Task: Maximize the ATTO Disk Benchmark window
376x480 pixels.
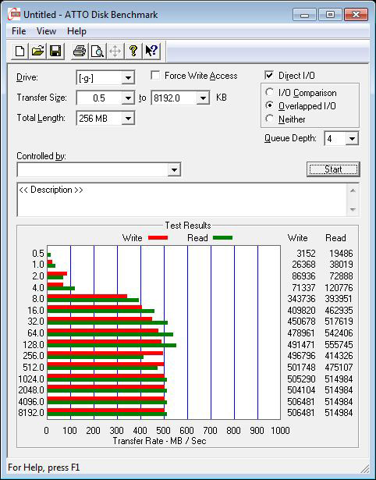Action: (x=330, y=14)
